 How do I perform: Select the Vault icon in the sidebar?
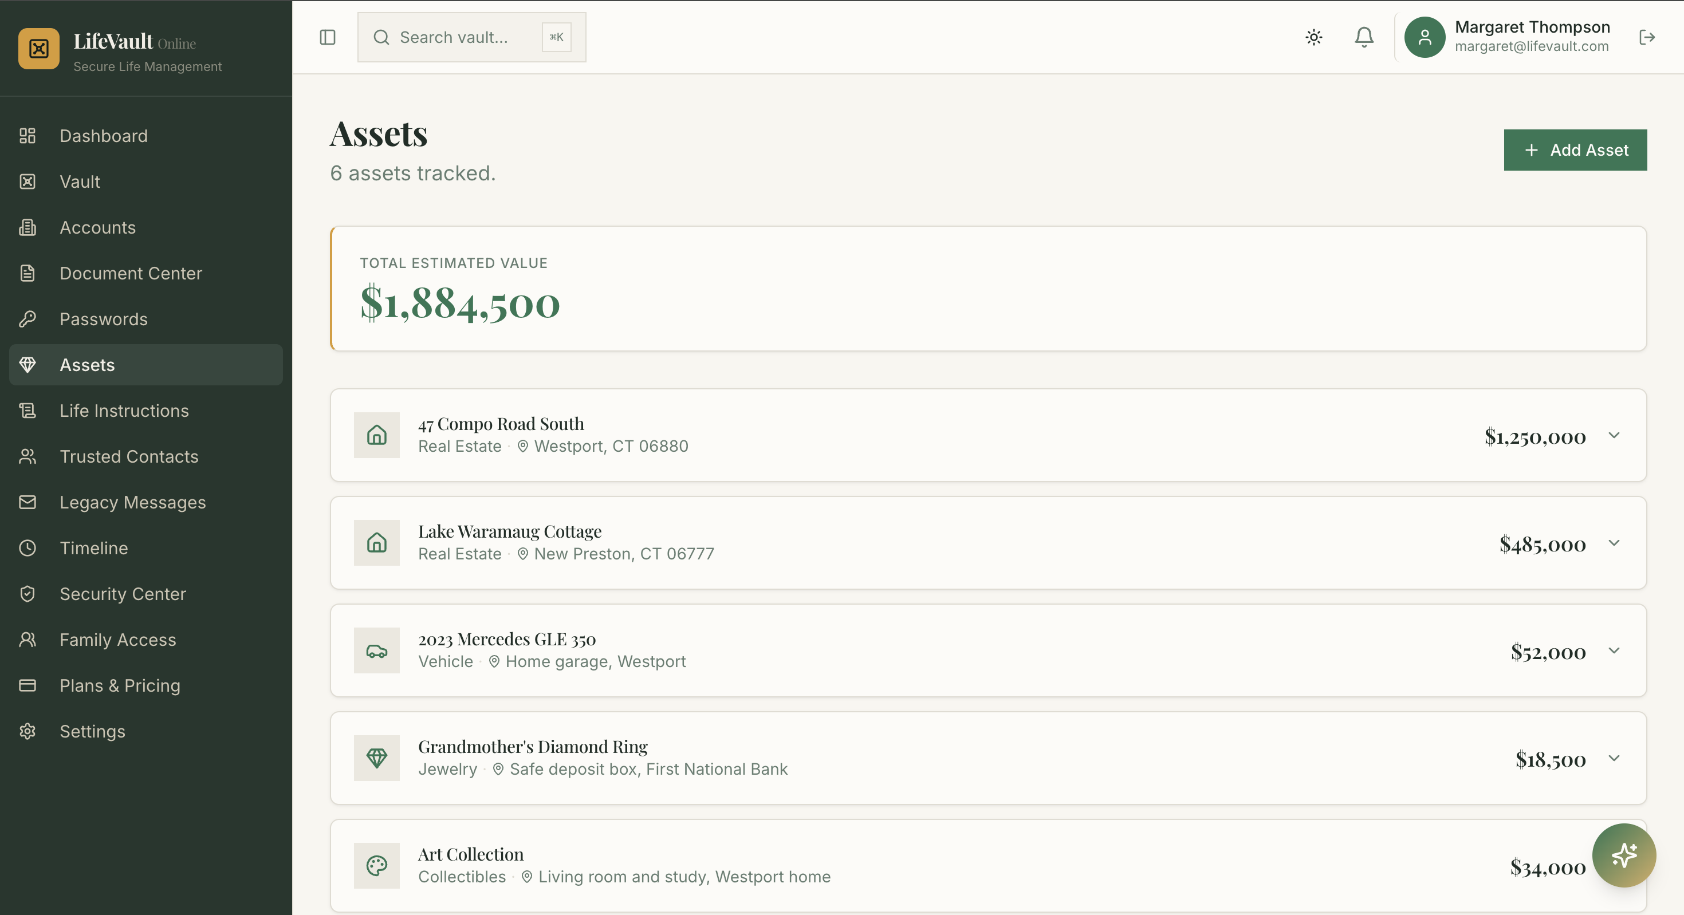[x=27, y=181]
